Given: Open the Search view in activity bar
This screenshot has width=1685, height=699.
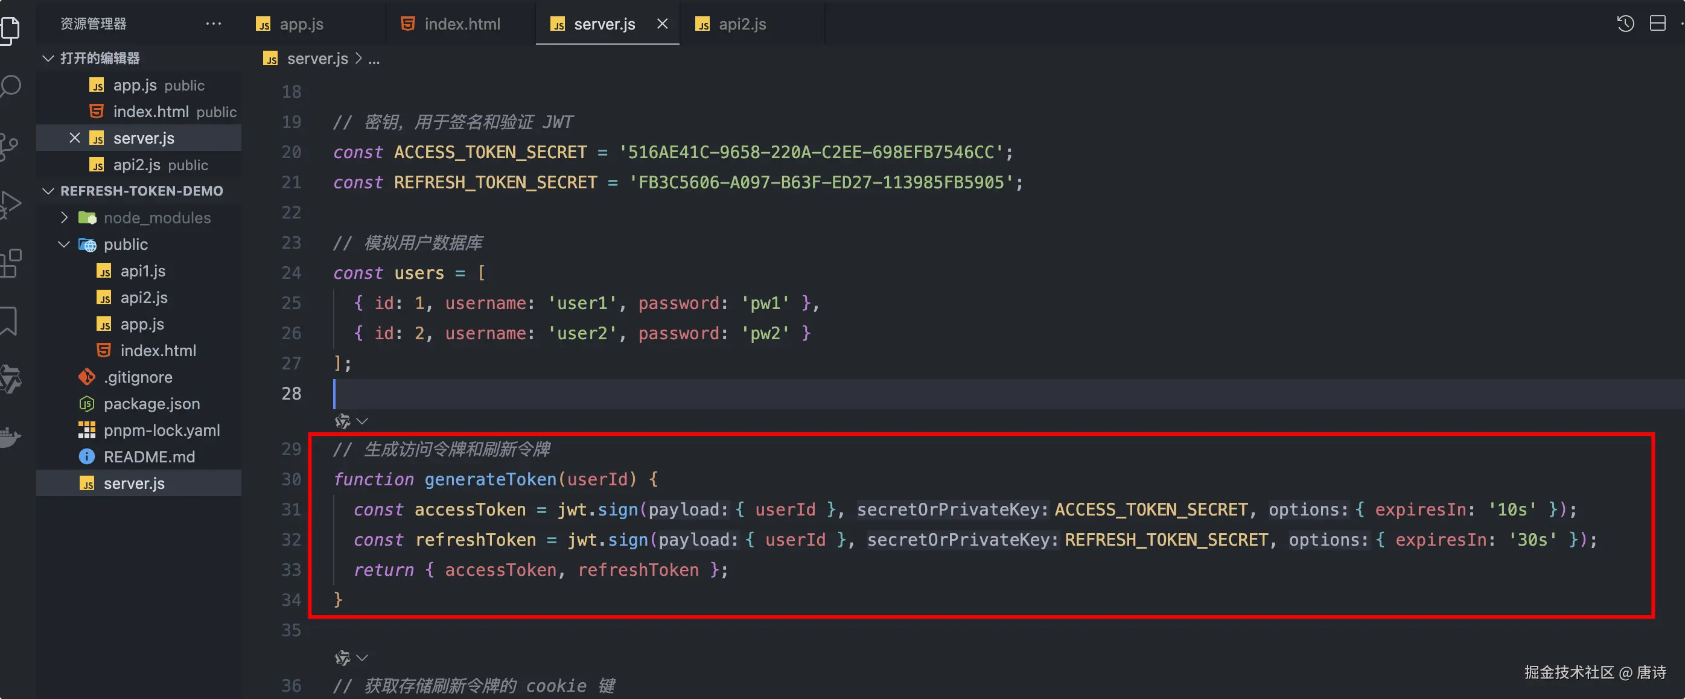Looking at the screenshot, I should [9, 86].
